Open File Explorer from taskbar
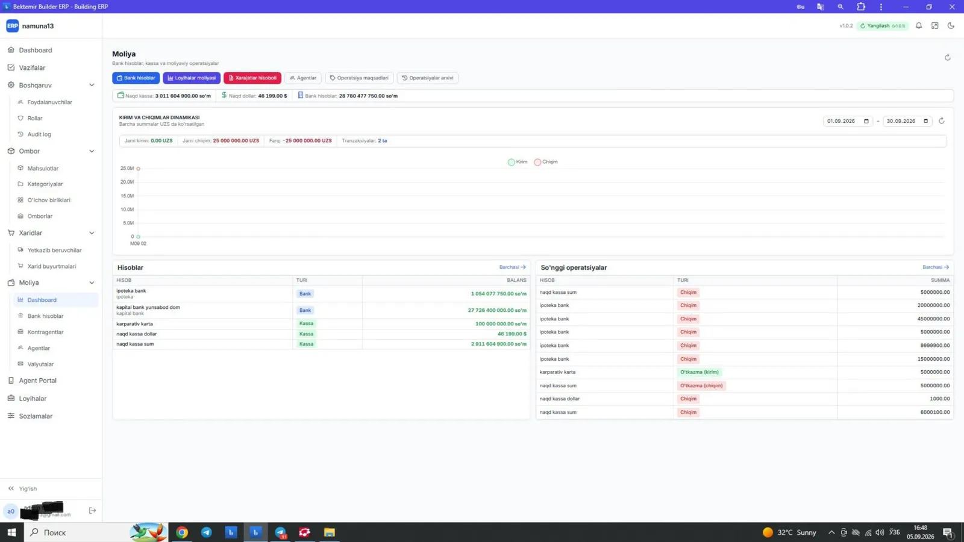Screen dimensions: 964x542 click(x=329, y=532)
